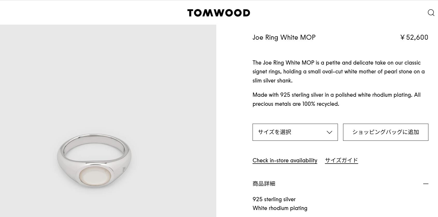Click the 925 sterling silver detail line
The width and height of the screenshot is (438, 217).
pos(274,199)
